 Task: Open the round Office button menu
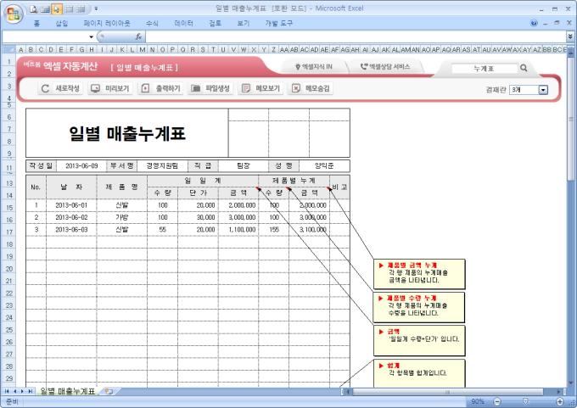pos(14,14)
